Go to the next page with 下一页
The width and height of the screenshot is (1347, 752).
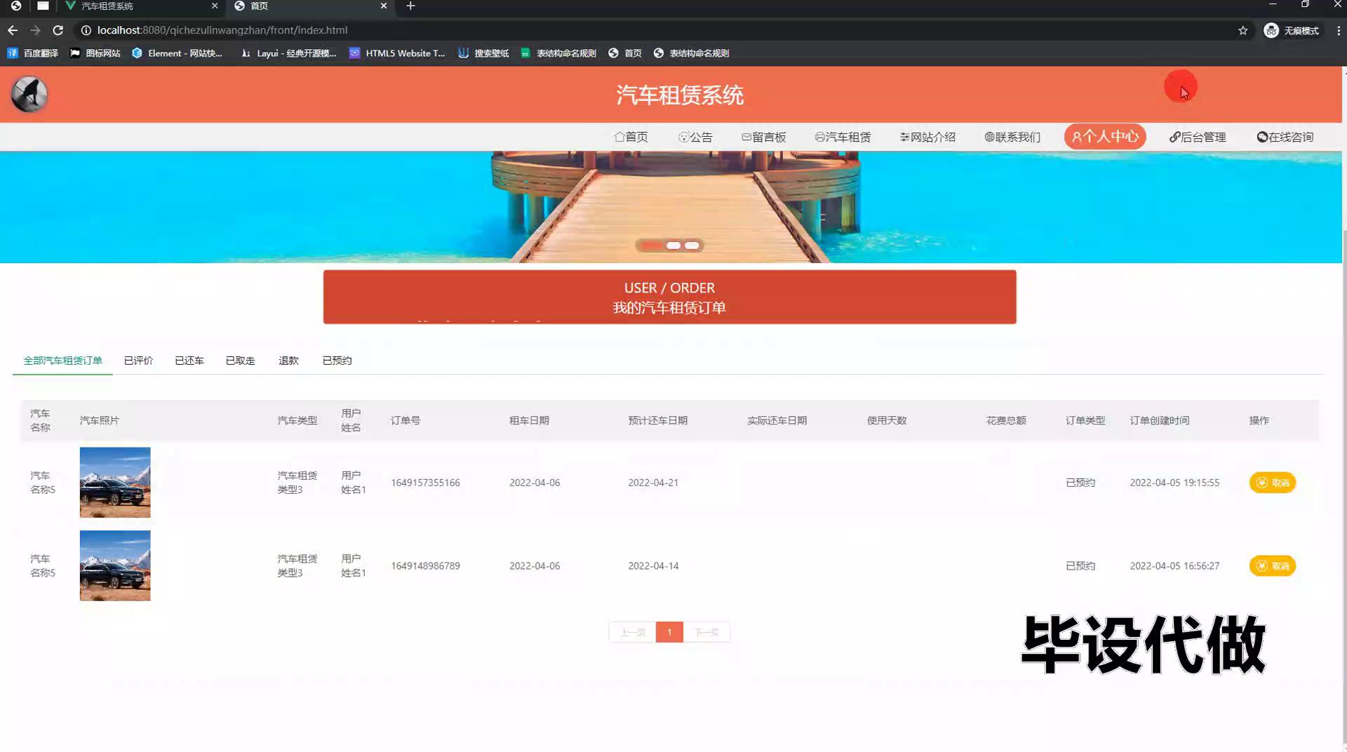point(706,631)
